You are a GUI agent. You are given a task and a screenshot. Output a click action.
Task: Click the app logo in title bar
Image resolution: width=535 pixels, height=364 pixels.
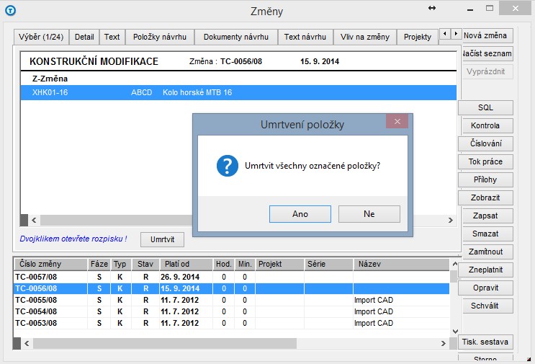tap(9, 10)
